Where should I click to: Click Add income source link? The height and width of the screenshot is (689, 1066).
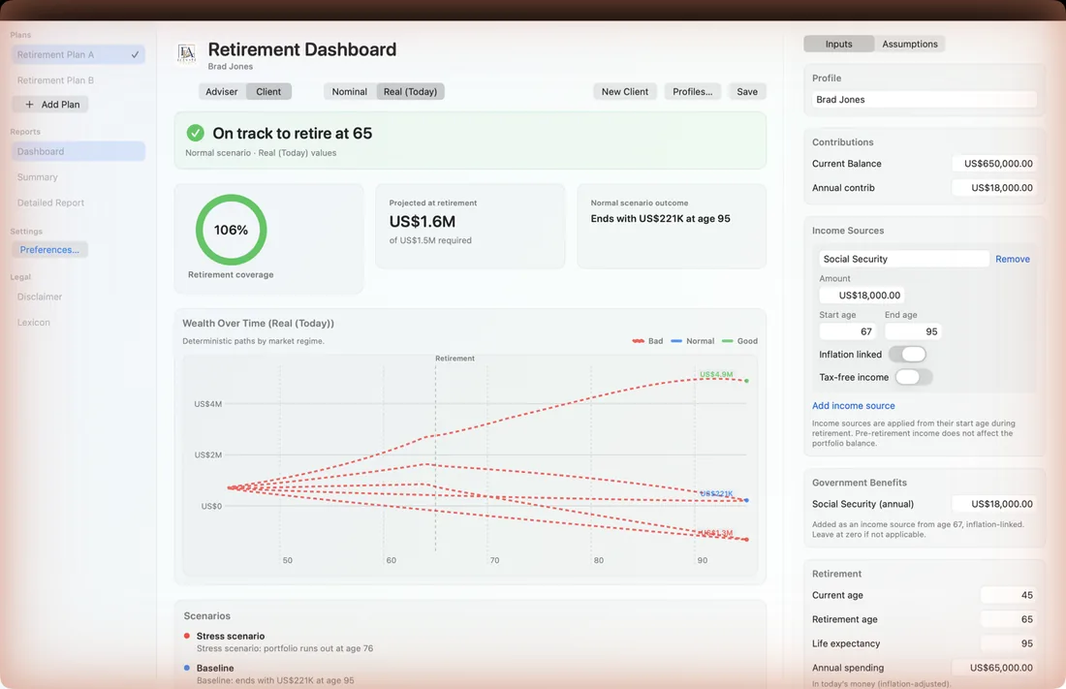coord(853,405)
